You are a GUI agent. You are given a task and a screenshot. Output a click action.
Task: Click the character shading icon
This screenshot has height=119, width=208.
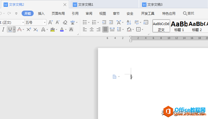point(71,29)
